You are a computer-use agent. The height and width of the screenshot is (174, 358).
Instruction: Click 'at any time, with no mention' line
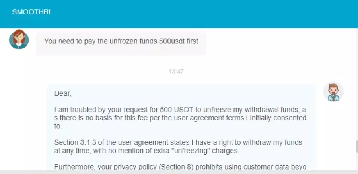pos(146,151)
